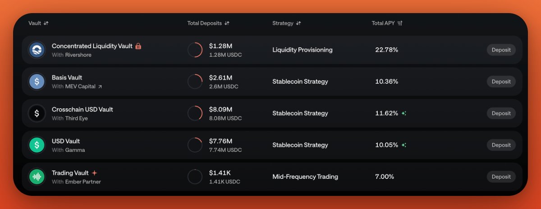541x209 pixels.
Task: Click the Mid-Frequency Trading strategy
Action: 305,176
